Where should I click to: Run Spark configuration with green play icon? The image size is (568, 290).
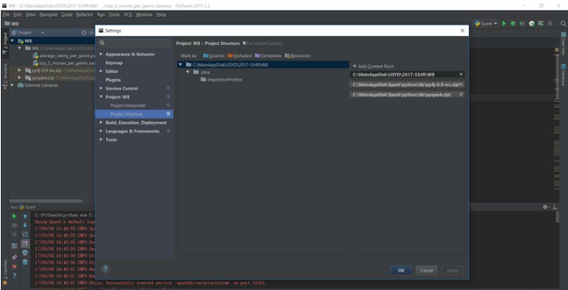504,24
